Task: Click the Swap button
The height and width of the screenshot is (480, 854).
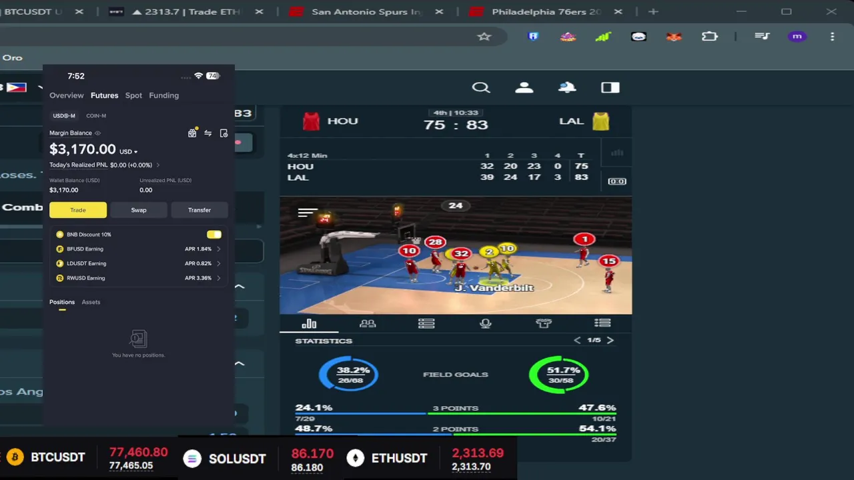Action: coord(139,210)
